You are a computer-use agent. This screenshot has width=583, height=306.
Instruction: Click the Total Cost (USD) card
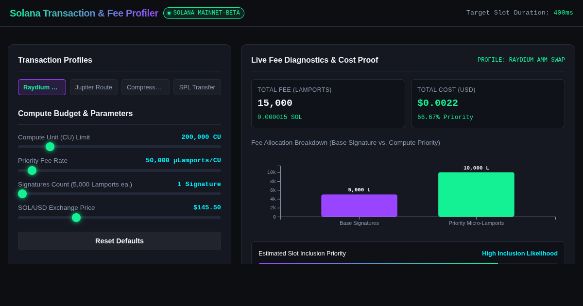tap(488, 104)
